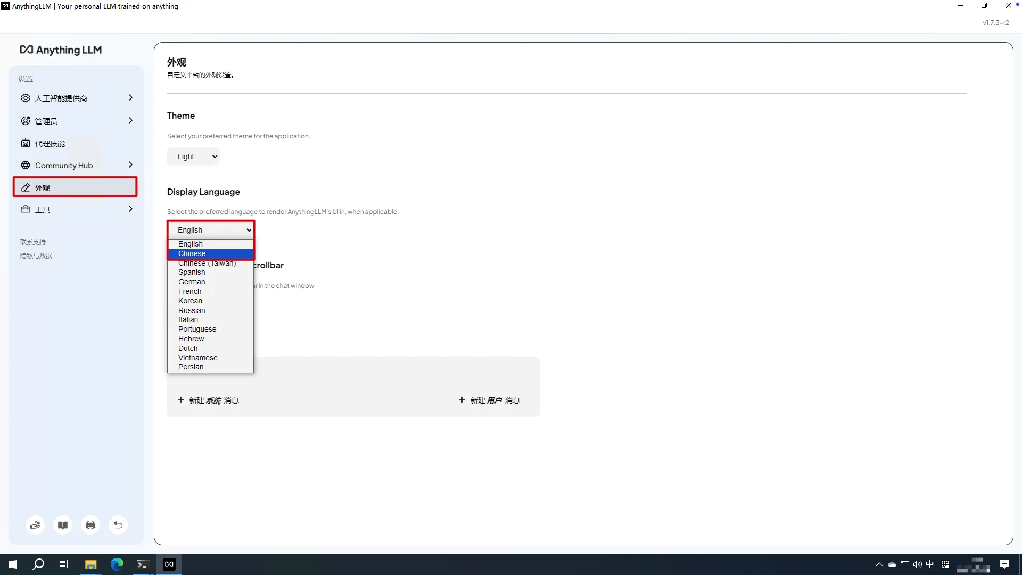The image size is (1022, 575).
Task: Select Persian in the language list
Action: pyautogui.click(x=210, y=367)
